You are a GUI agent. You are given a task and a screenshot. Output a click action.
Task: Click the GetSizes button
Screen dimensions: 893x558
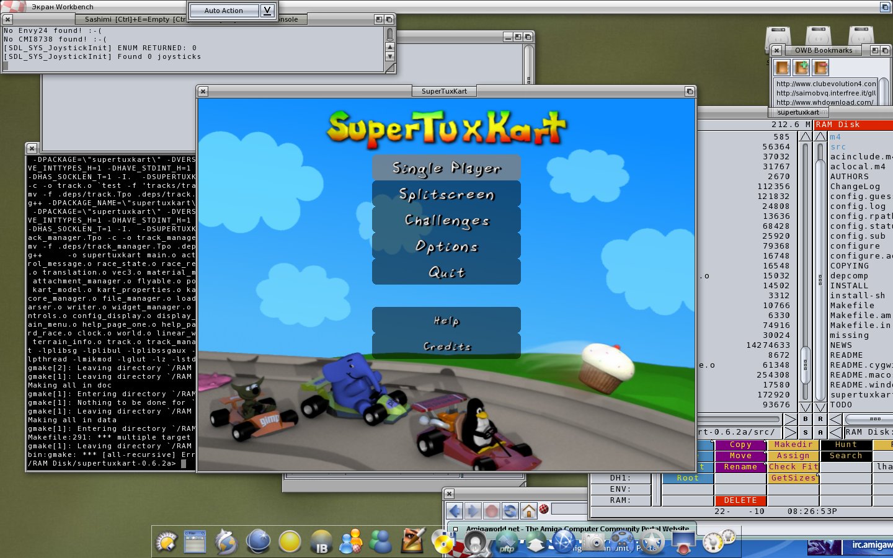[793, 478]
